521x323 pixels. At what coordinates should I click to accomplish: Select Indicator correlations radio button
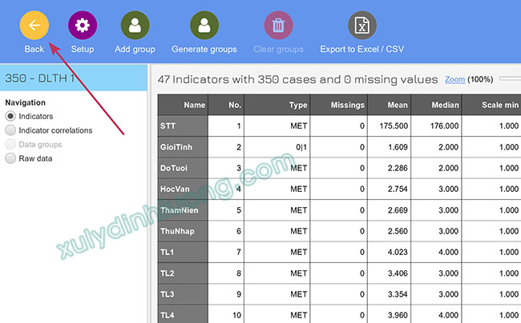tap(10, 130)
